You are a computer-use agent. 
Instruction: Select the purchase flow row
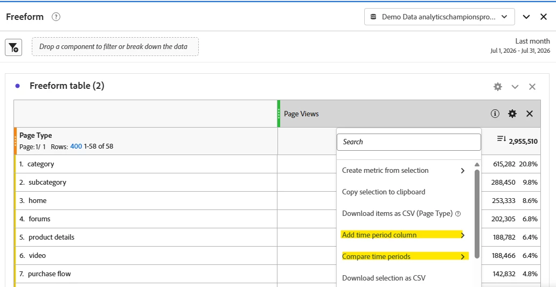tap(146, 274)
